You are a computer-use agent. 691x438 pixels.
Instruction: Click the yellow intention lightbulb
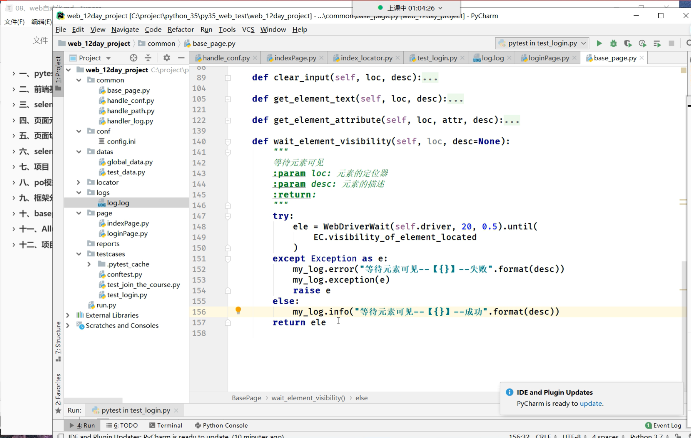point(238,310)
